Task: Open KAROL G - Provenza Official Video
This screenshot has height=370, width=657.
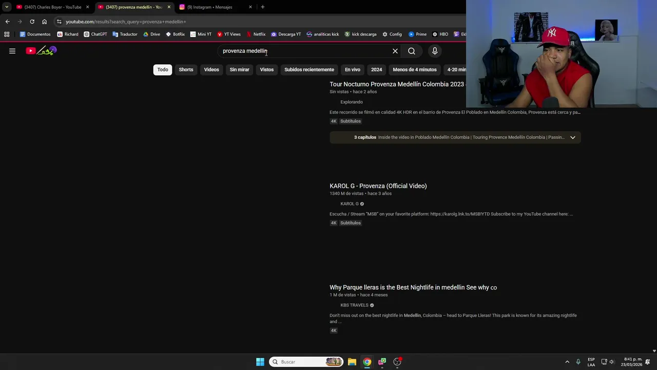Action: [x=378, y=186]
